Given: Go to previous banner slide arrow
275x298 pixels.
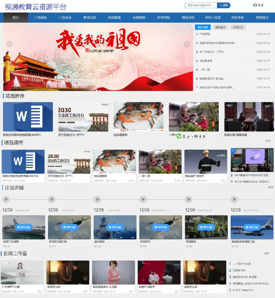Looking at the screenshot, I should click(10, 44).
